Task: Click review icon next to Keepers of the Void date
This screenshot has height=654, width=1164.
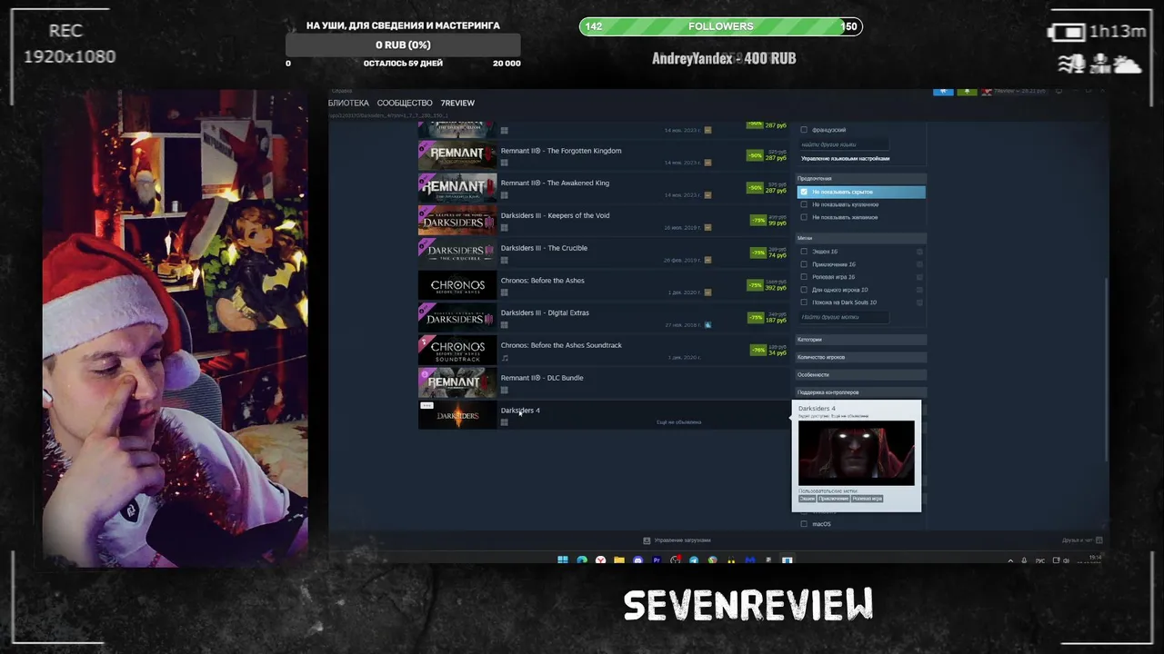Action: click(x=707, y=227)
